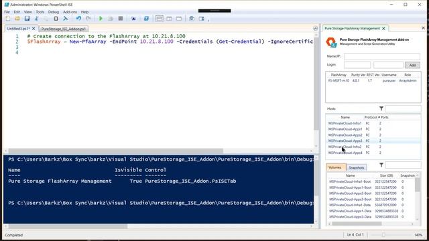Maximize script pane layout icon
The height and width of the screenshot is (241, 429).
(x=179, y=19)
